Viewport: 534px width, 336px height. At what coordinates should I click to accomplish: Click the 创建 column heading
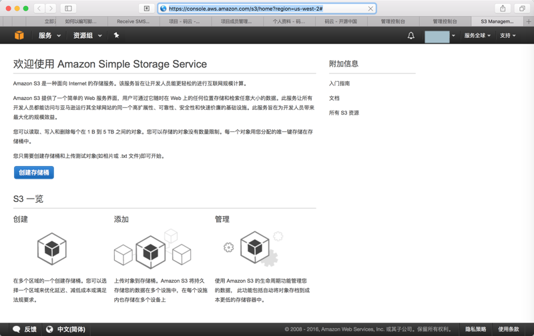point(21,219)
